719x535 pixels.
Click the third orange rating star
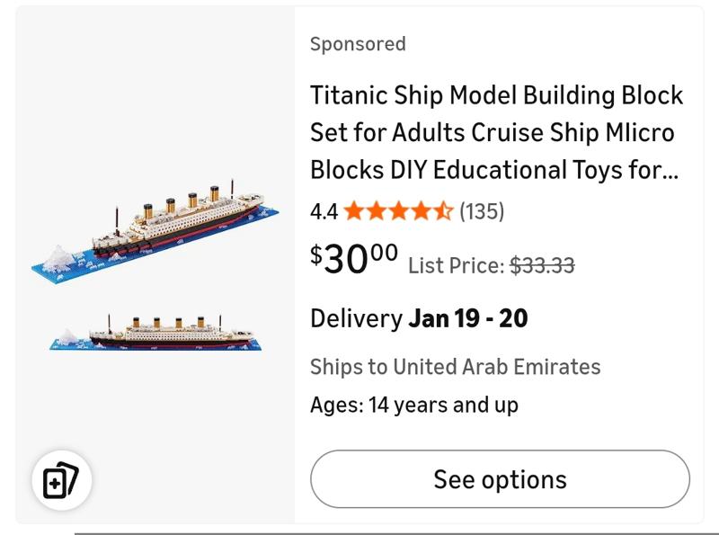click(399, 211)
